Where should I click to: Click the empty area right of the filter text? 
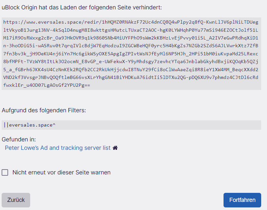[x=162, y=125]
